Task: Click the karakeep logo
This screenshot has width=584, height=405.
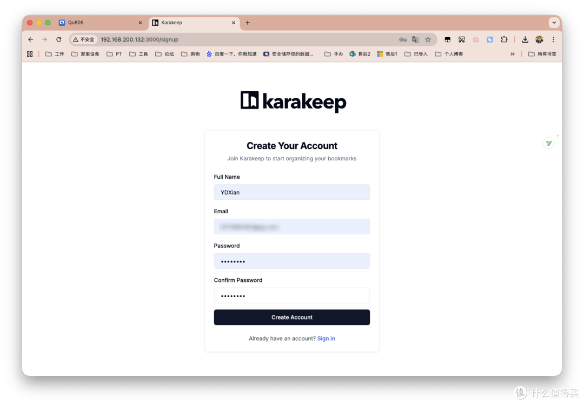Action: point(293,101)
